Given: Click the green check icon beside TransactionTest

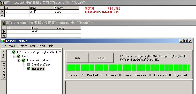Looking at the screenshot, I should pyautogui.click(x=24, y=60).
